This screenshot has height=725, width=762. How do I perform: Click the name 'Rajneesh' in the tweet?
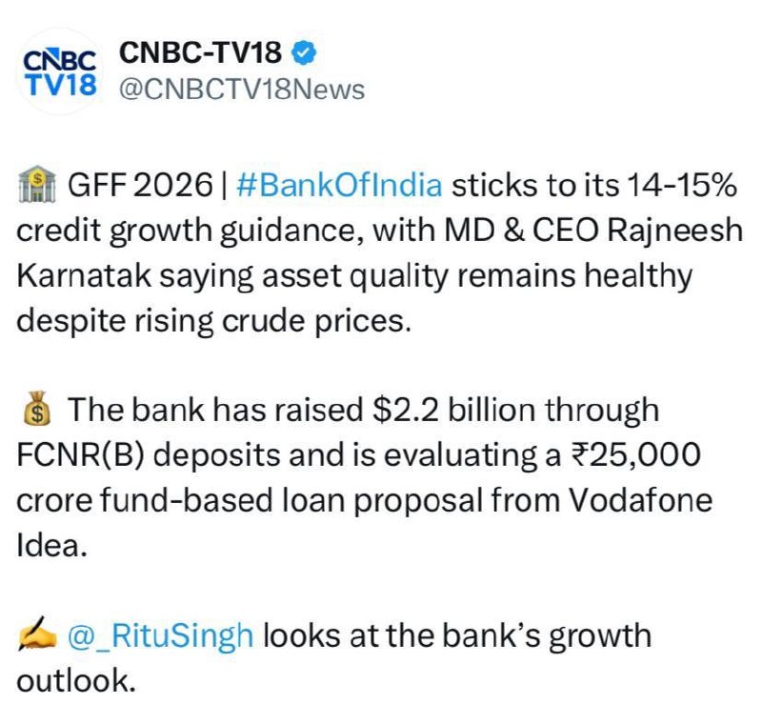coord(674,231)
